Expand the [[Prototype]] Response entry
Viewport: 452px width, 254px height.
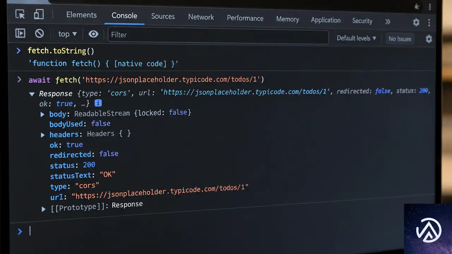coord(43,209)
